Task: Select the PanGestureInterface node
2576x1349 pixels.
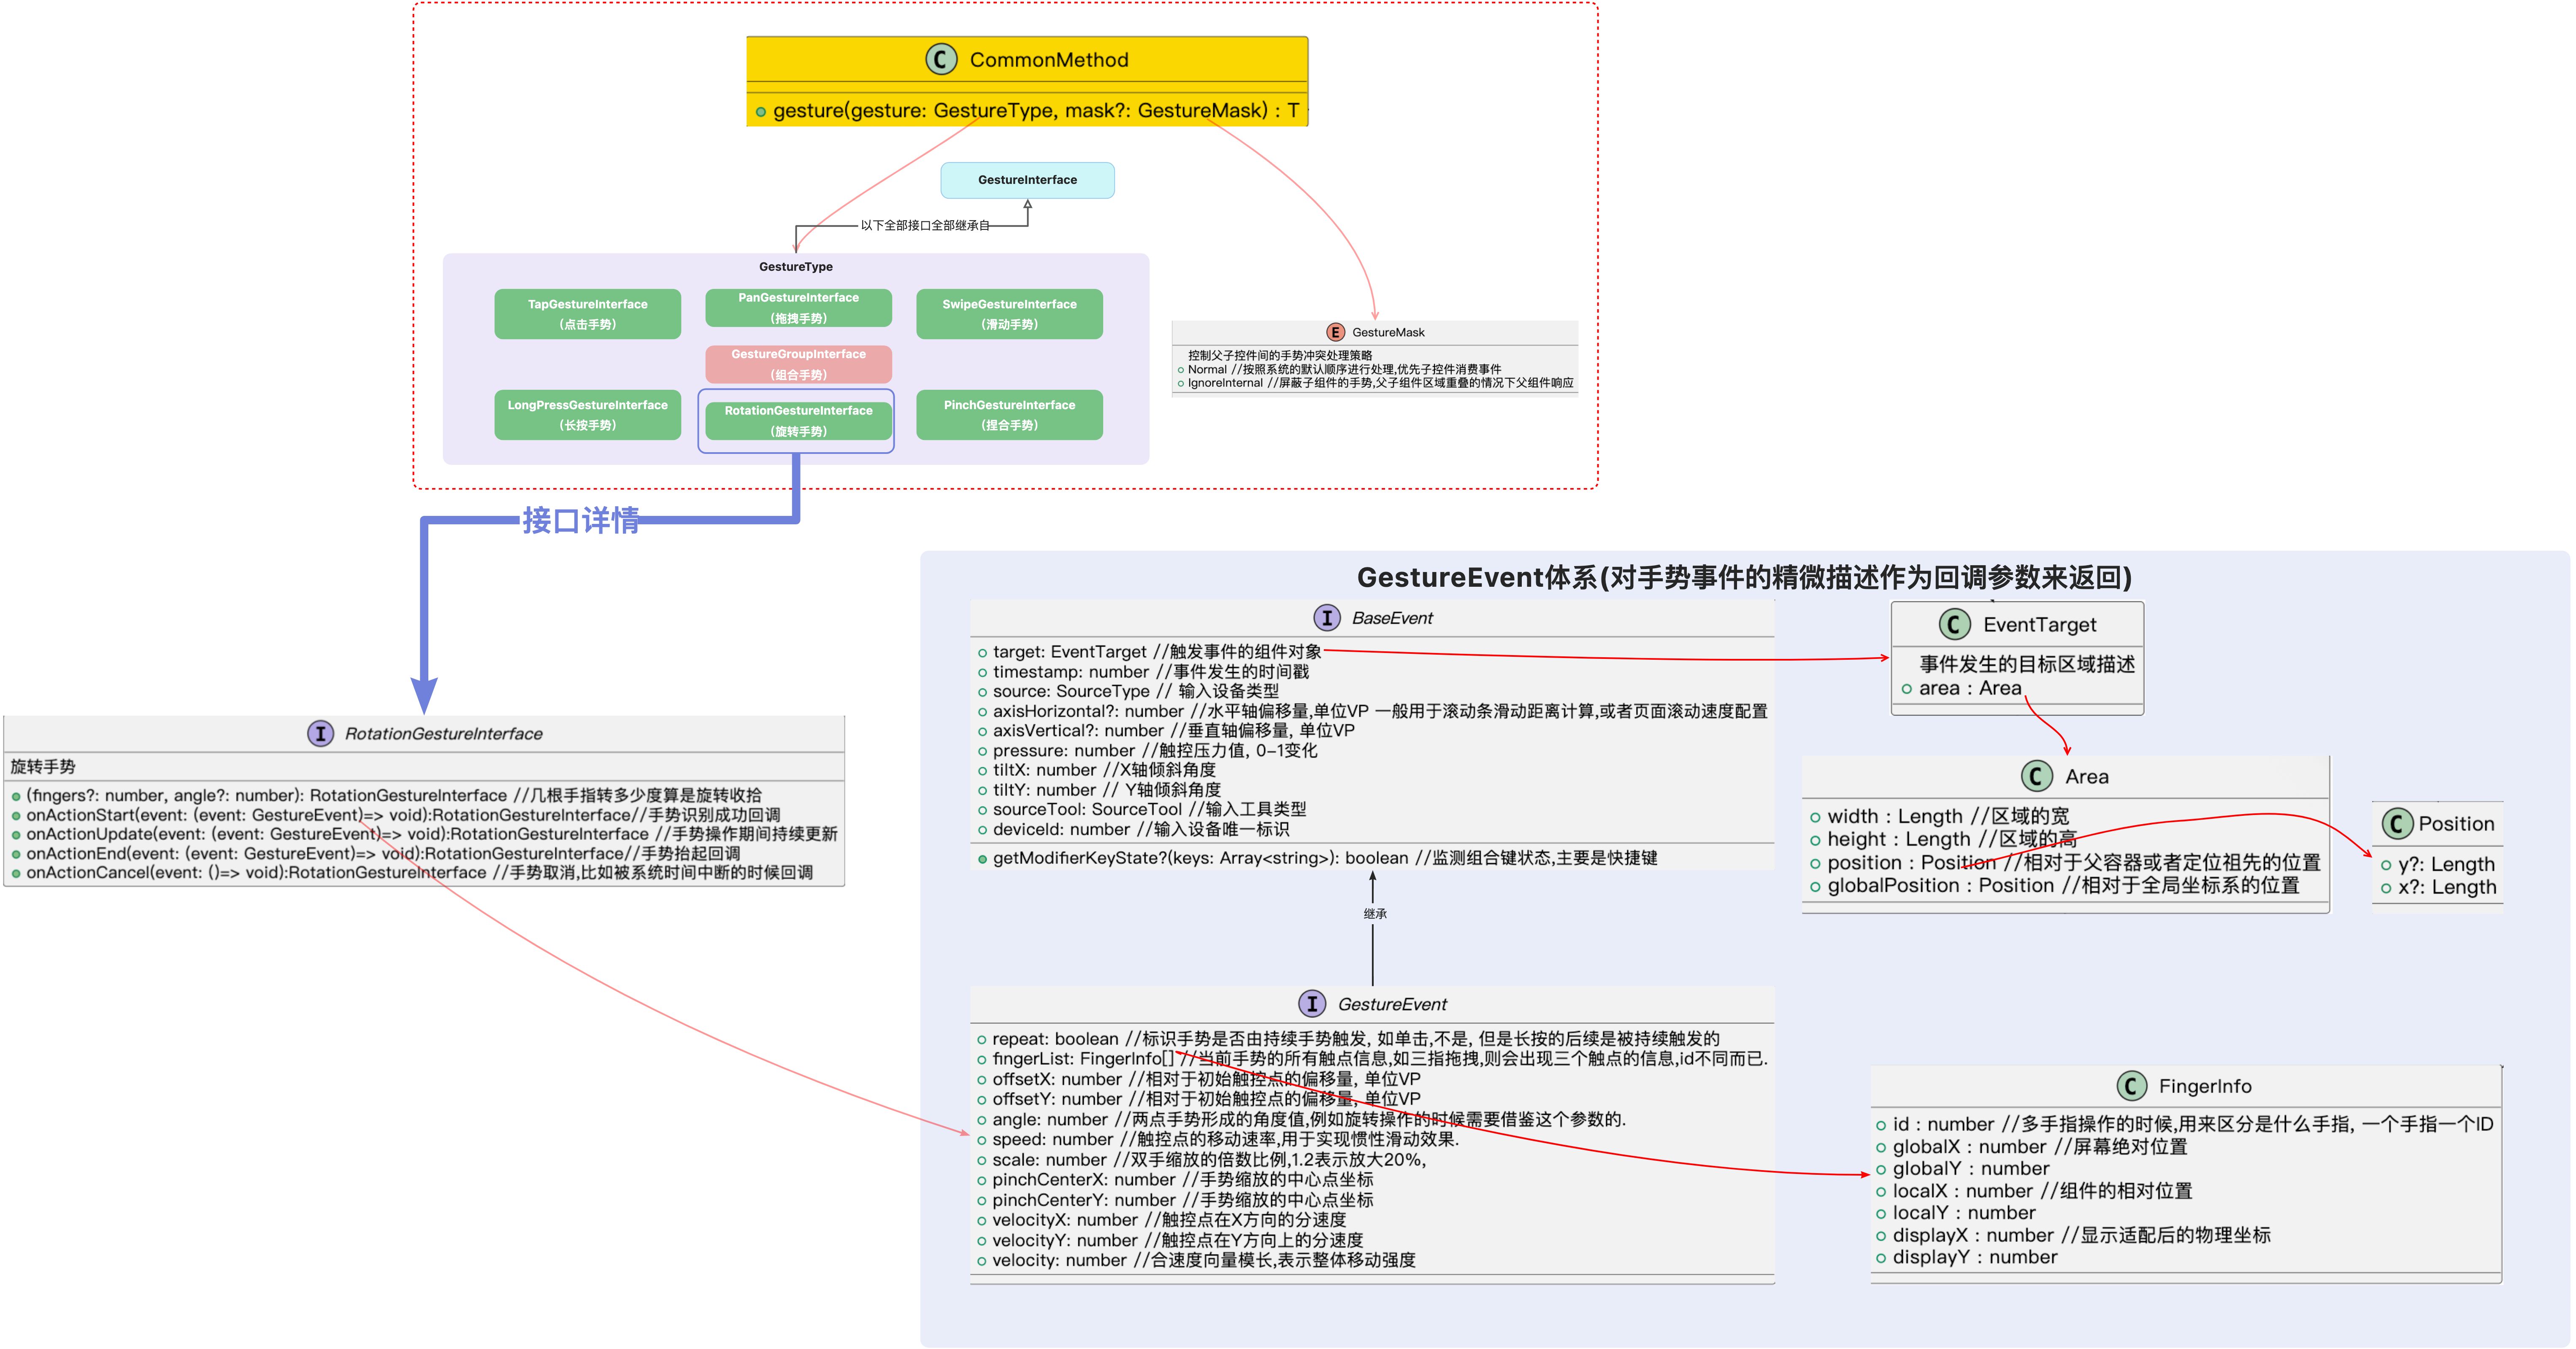Action: [x=798, y=308]
